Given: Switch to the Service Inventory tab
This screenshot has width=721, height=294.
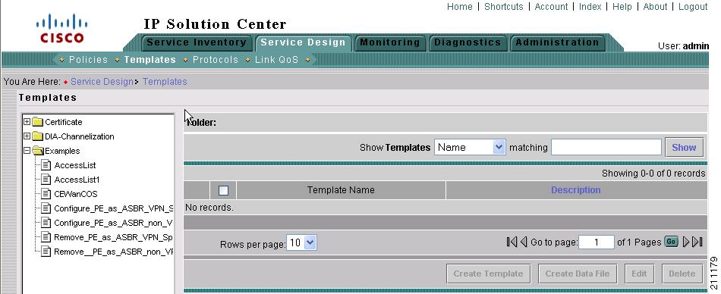Looking at the screenshot, I should 196,42.
